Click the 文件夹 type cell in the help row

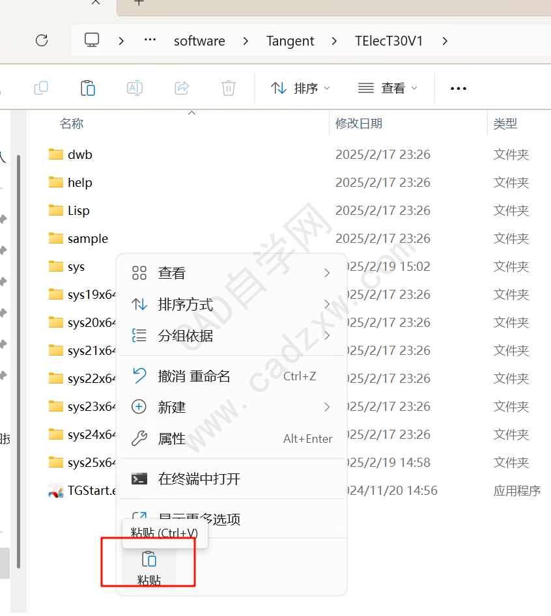tap(511, 182)
